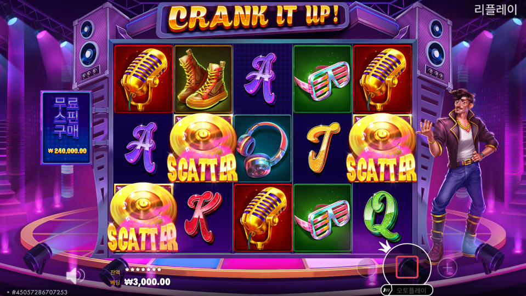Click the 무료 스핀 구매 buy panel
Screen dimensions: 526x296
[x=66, y=127]
